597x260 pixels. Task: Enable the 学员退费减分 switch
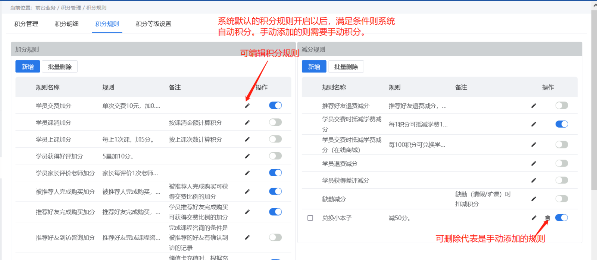click(562, 163)
